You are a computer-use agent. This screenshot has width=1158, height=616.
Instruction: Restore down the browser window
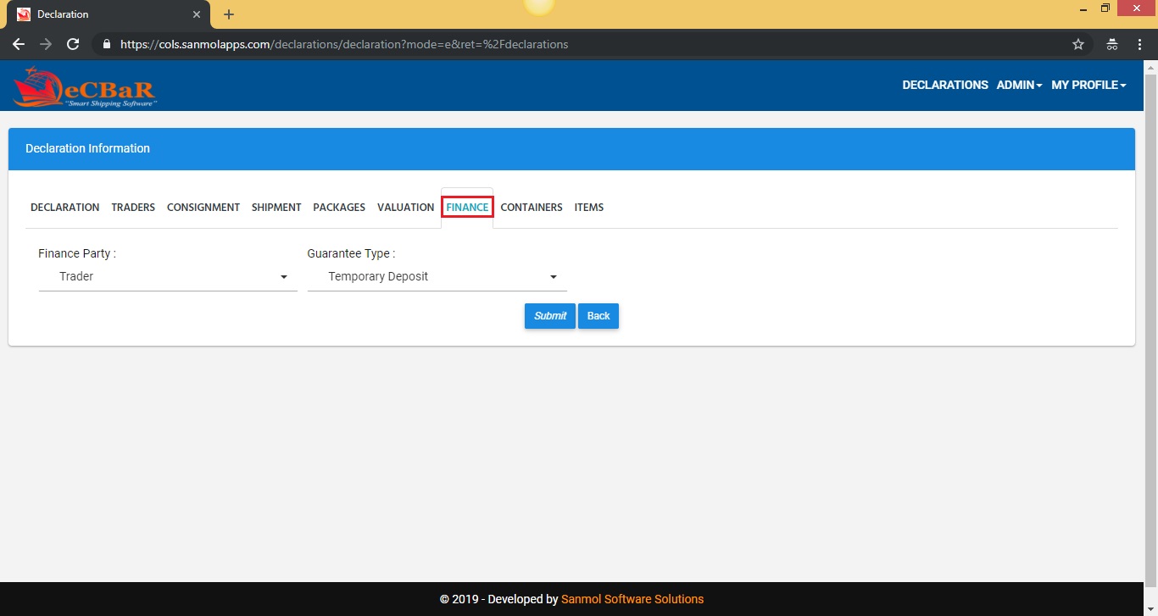coord(1105,8)
